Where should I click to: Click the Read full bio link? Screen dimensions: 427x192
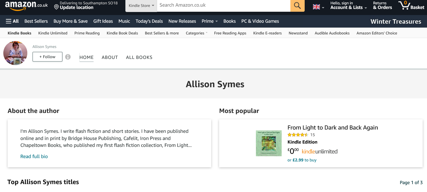coord(34,156)
